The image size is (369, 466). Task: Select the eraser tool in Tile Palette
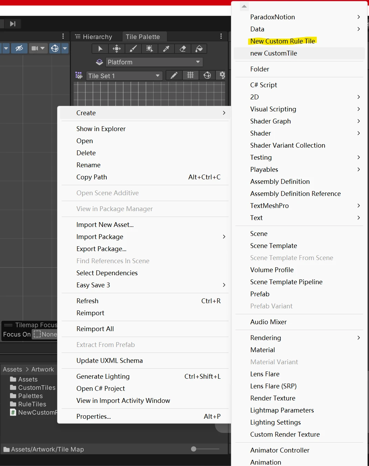183,49
